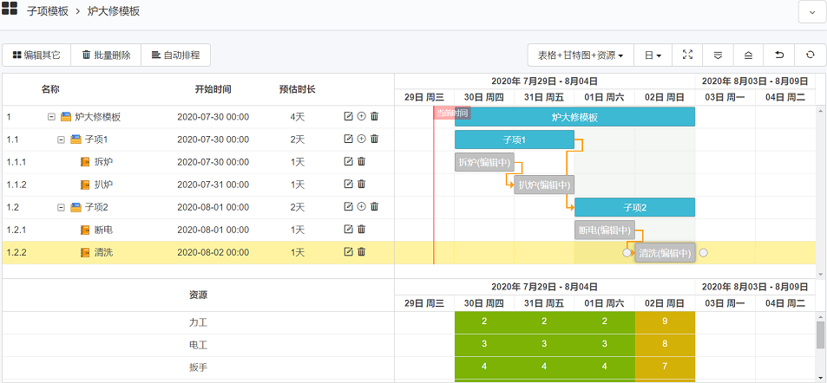827x383 pixels.
Task: Click the 自动排程 button
Action: tap(175, 55)
